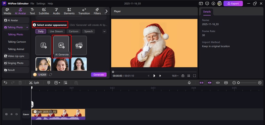
Task: Add a marker on the timeline
Action: (x=49, y=82)
